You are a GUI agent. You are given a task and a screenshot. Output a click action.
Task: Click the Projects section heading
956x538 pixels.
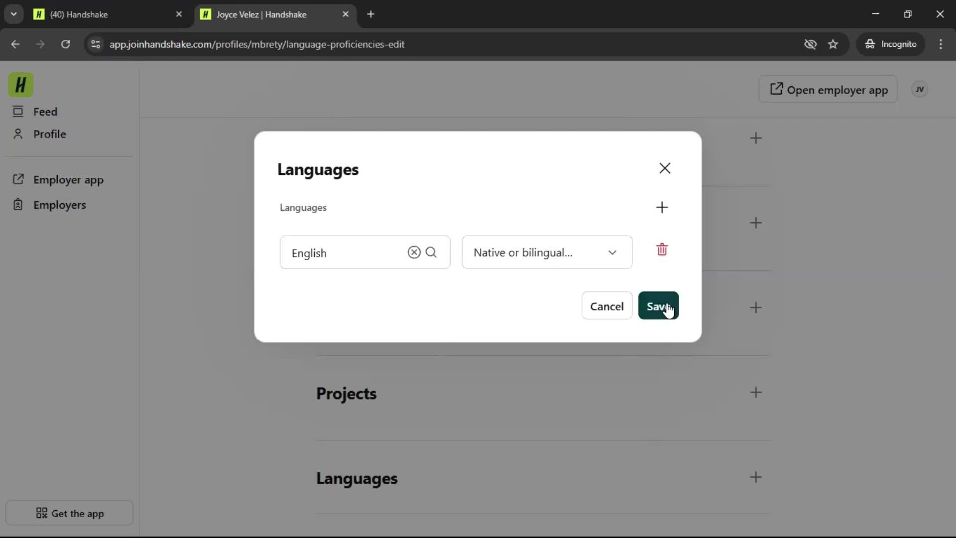click(x=346, y=394)
